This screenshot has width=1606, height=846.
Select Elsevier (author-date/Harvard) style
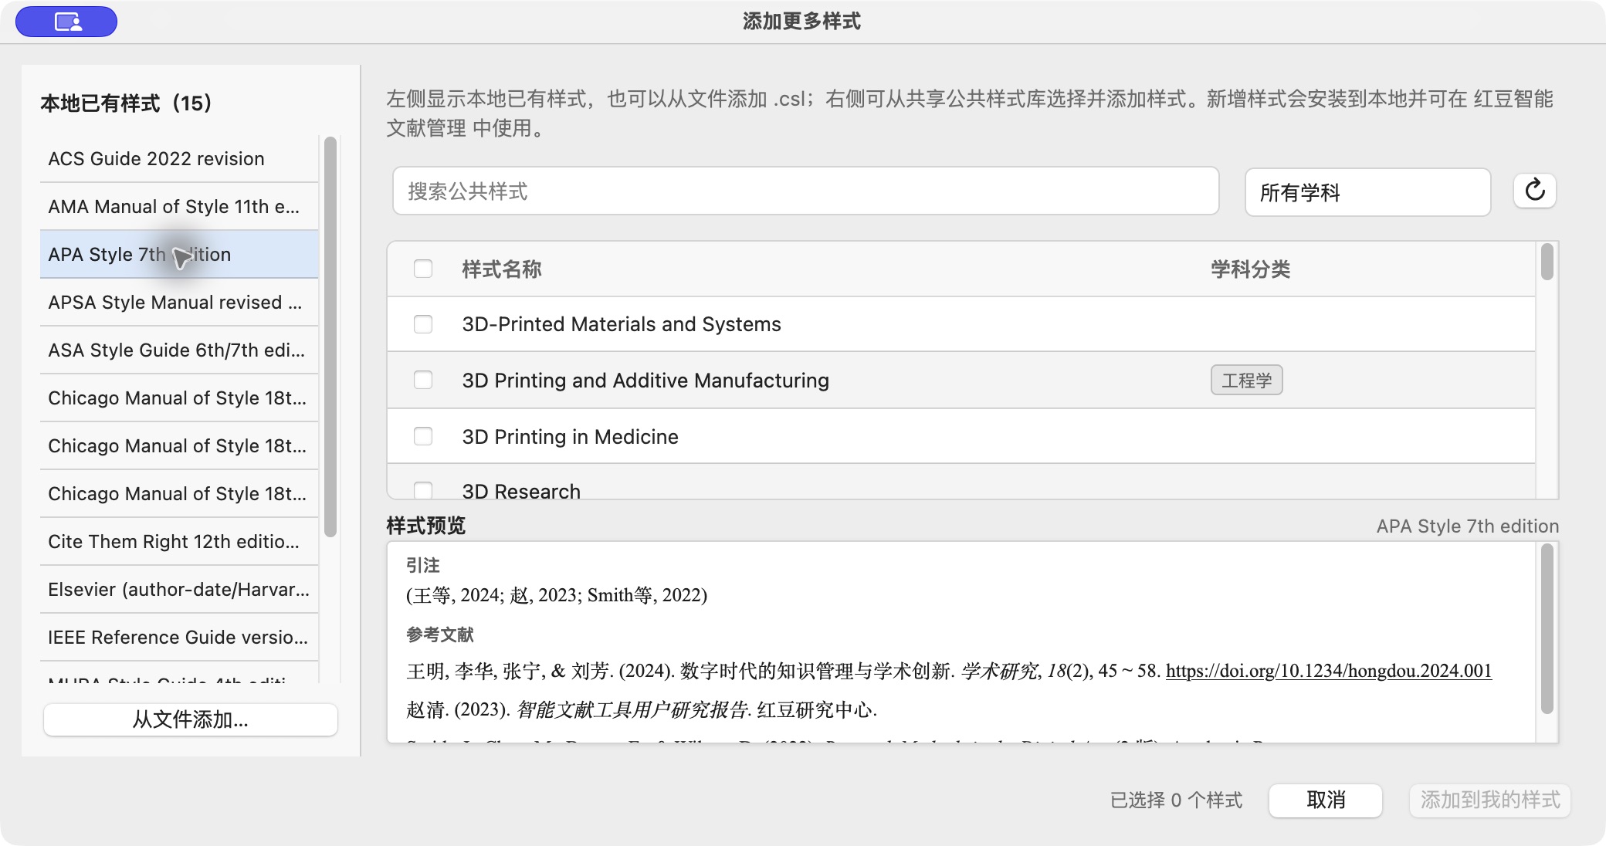point(179,589)
